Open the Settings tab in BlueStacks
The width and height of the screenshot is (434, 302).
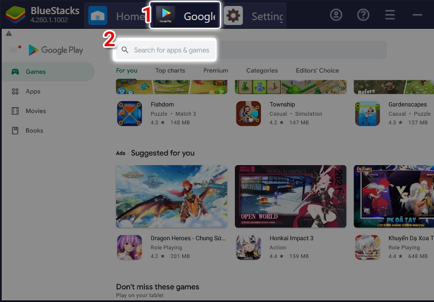pyautogui.click(x=253, y=16)
